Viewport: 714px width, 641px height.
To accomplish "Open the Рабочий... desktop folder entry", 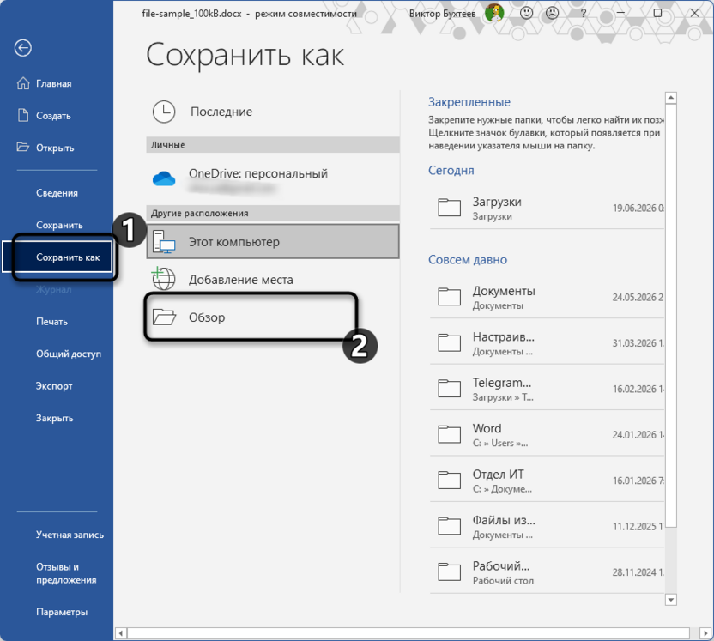I will click(547, 572).
